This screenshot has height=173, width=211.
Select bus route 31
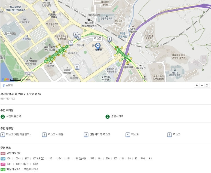click(x=123, y=159)
